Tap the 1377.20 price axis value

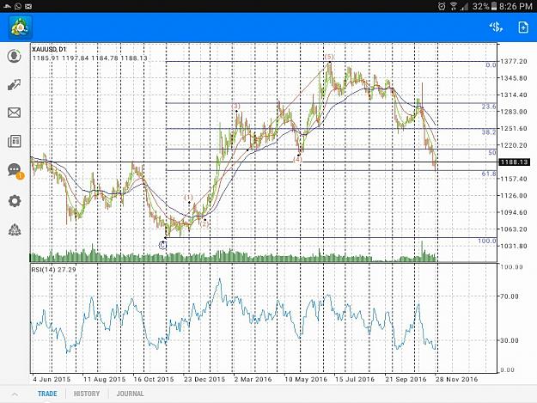pyautogui.click(x=514, y=61)
